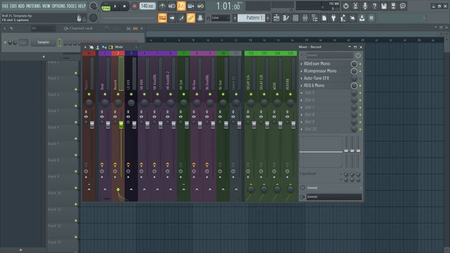Click the Master track volume fader
This screenshot has width=450, height=253.
click(x=92, y=125)
